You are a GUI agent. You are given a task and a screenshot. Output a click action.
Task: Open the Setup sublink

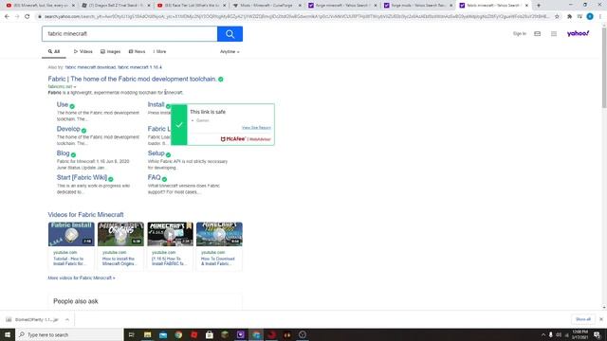click(x=156, y=153)
